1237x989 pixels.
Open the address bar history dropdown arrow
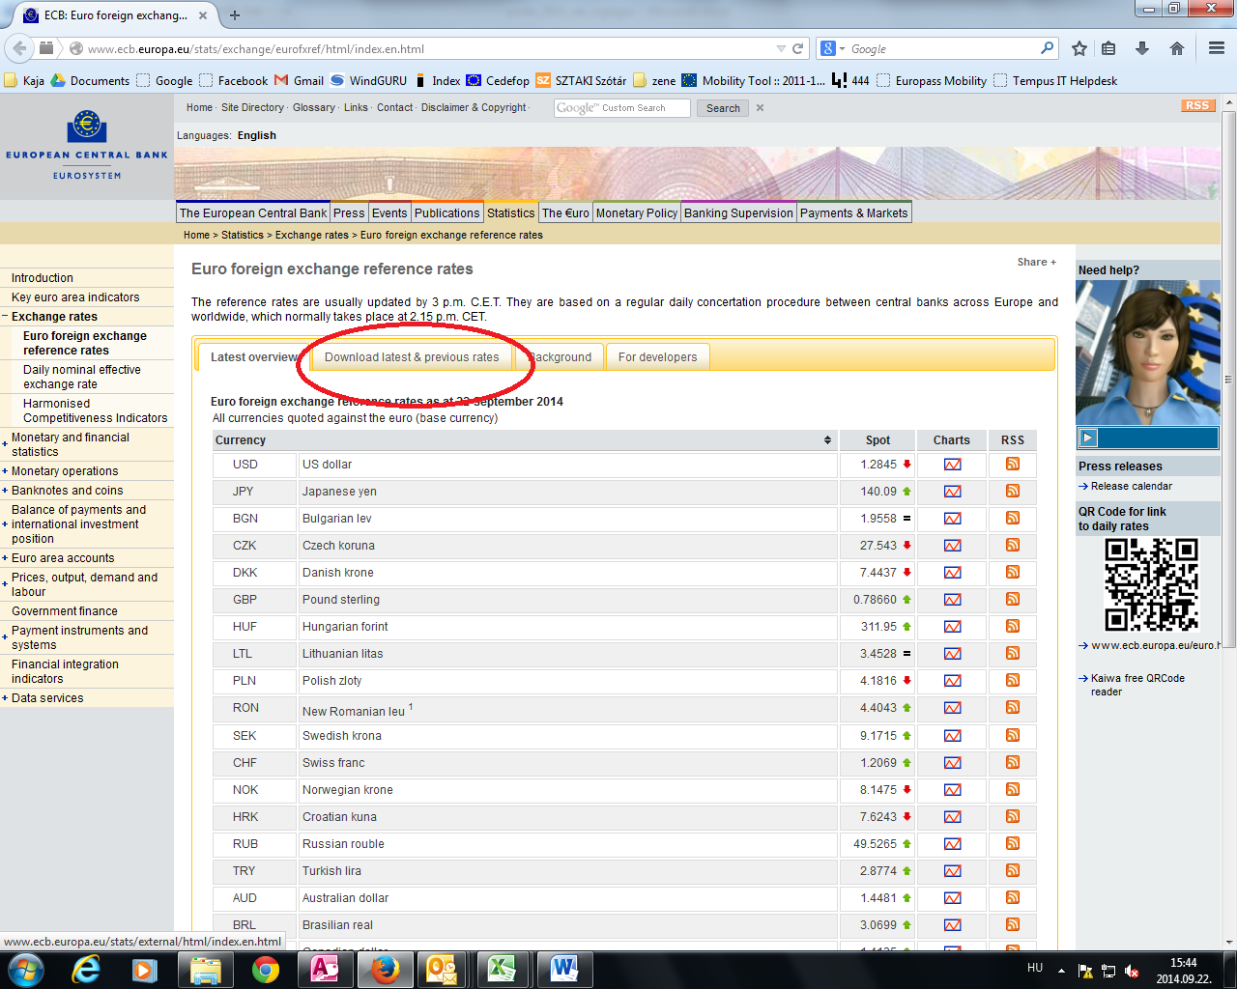click(781, 48)
